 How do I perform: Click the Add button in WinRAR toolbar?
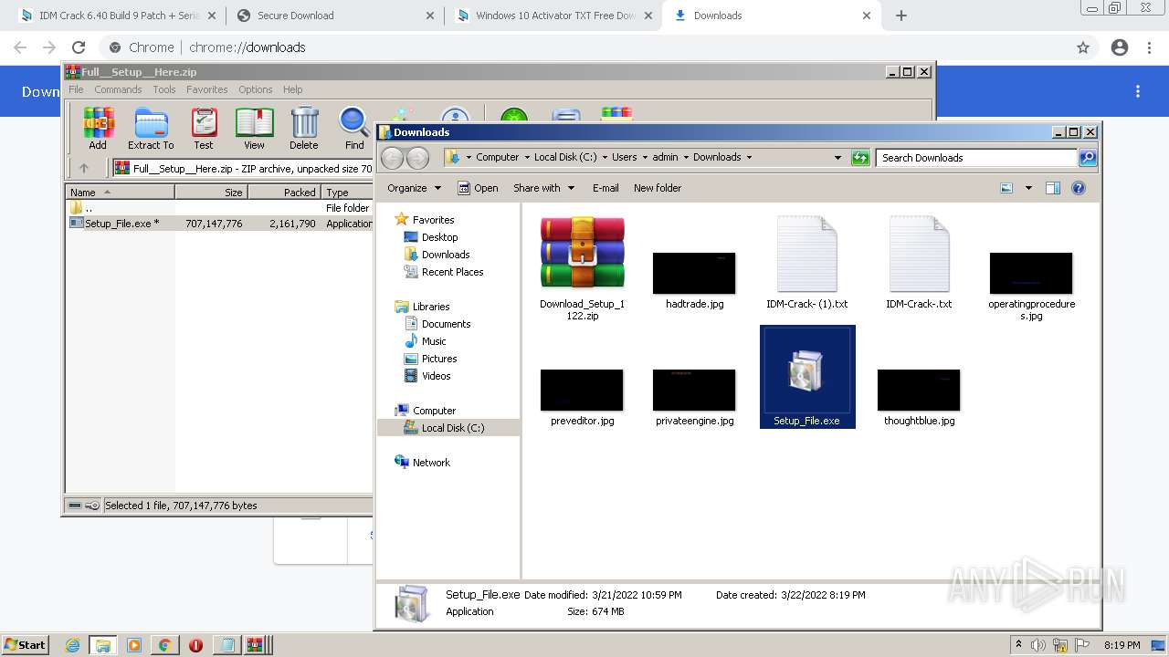98,129
